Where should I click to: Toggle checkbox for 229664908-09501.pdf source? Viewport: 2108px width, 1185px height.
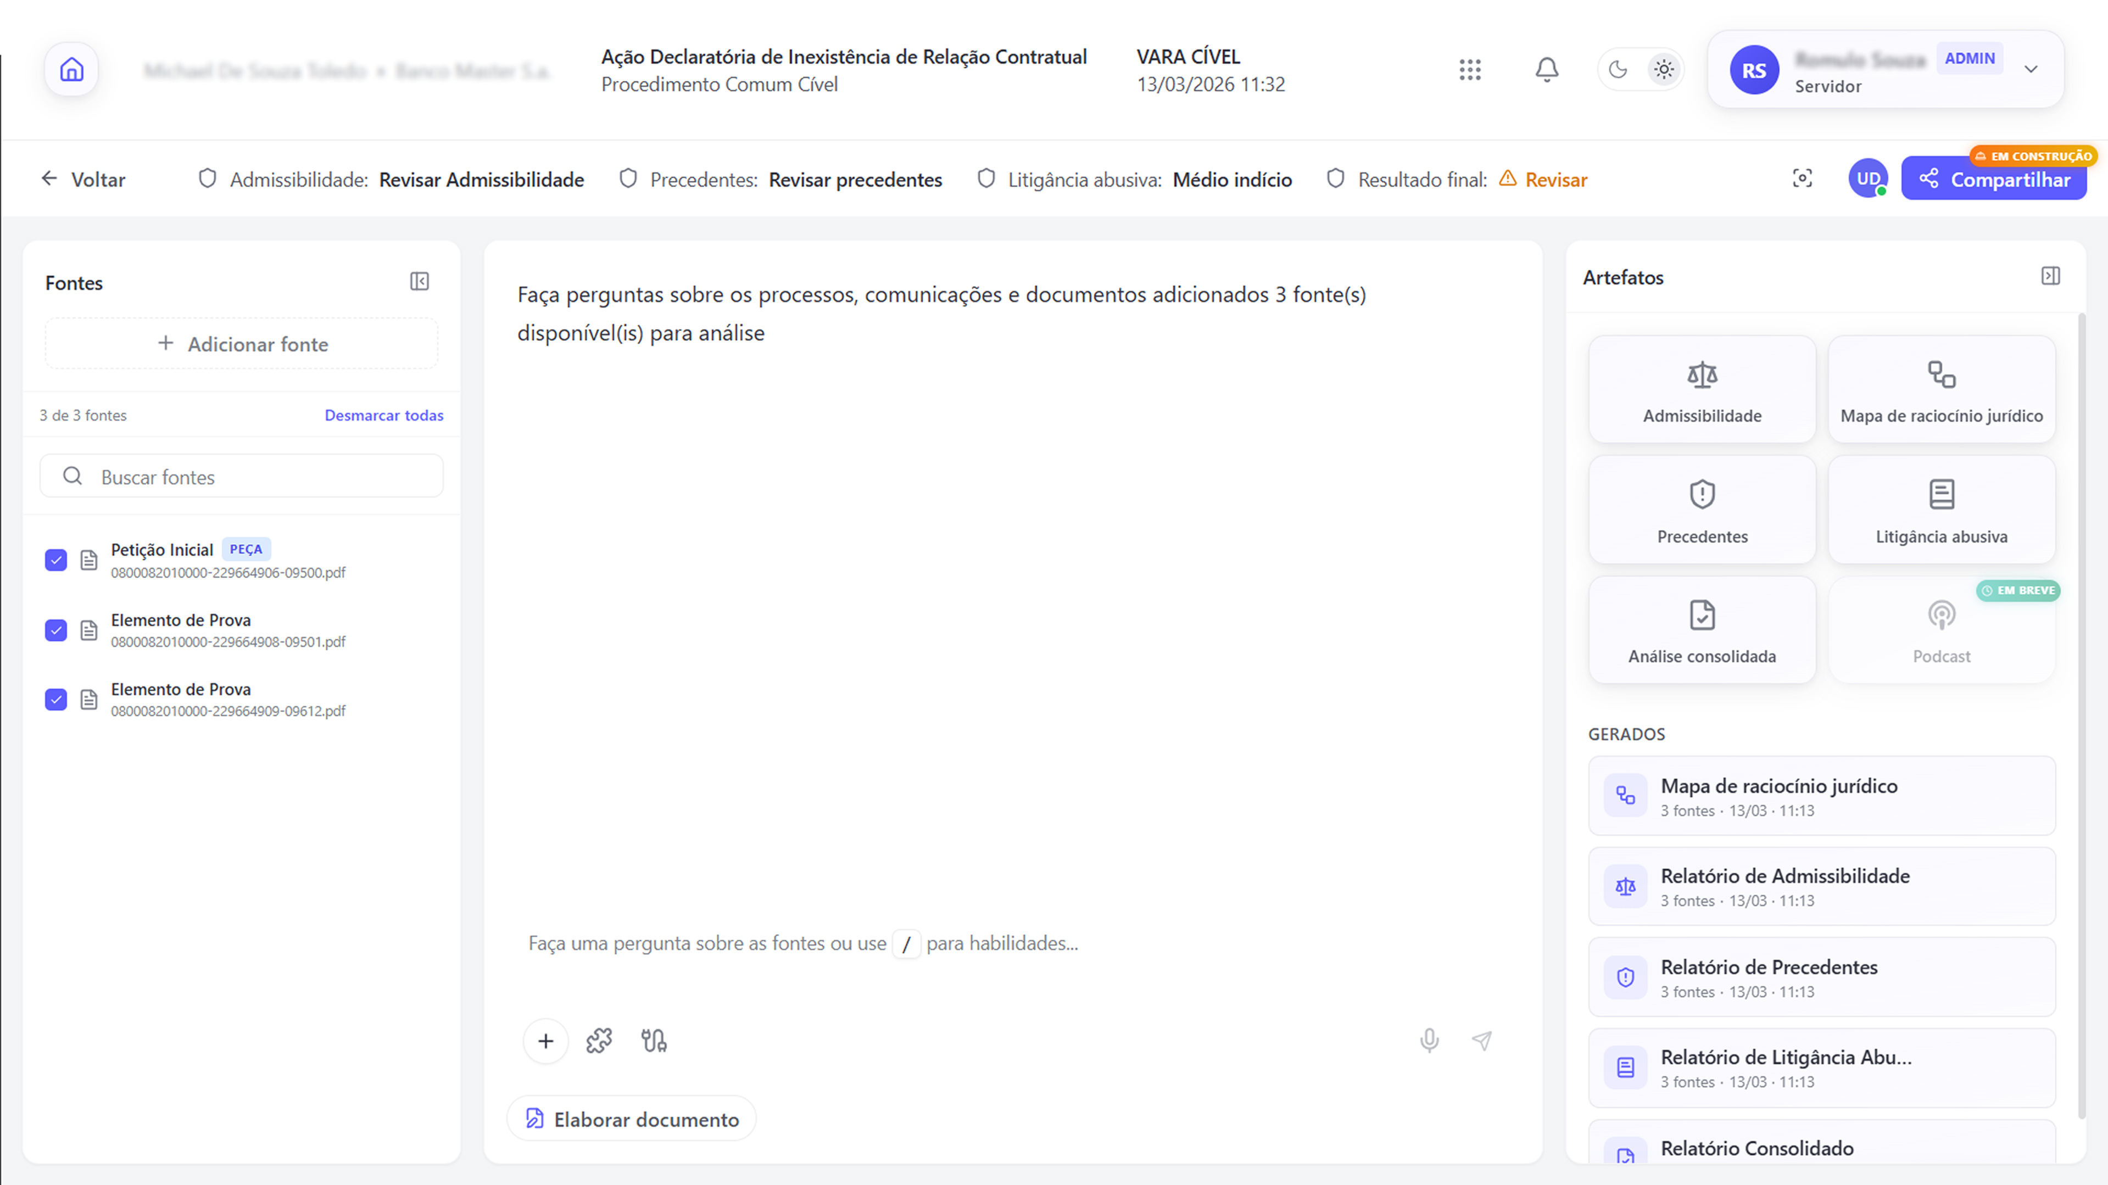(55, 630)
